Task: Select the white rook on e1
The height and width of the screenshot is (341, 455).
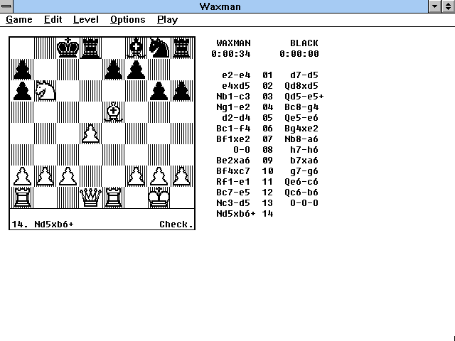Action: [x=113, y=197]
